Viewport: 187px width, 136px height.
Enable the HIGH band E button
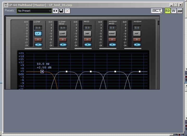pyautogui.click(x=137, y=45)
